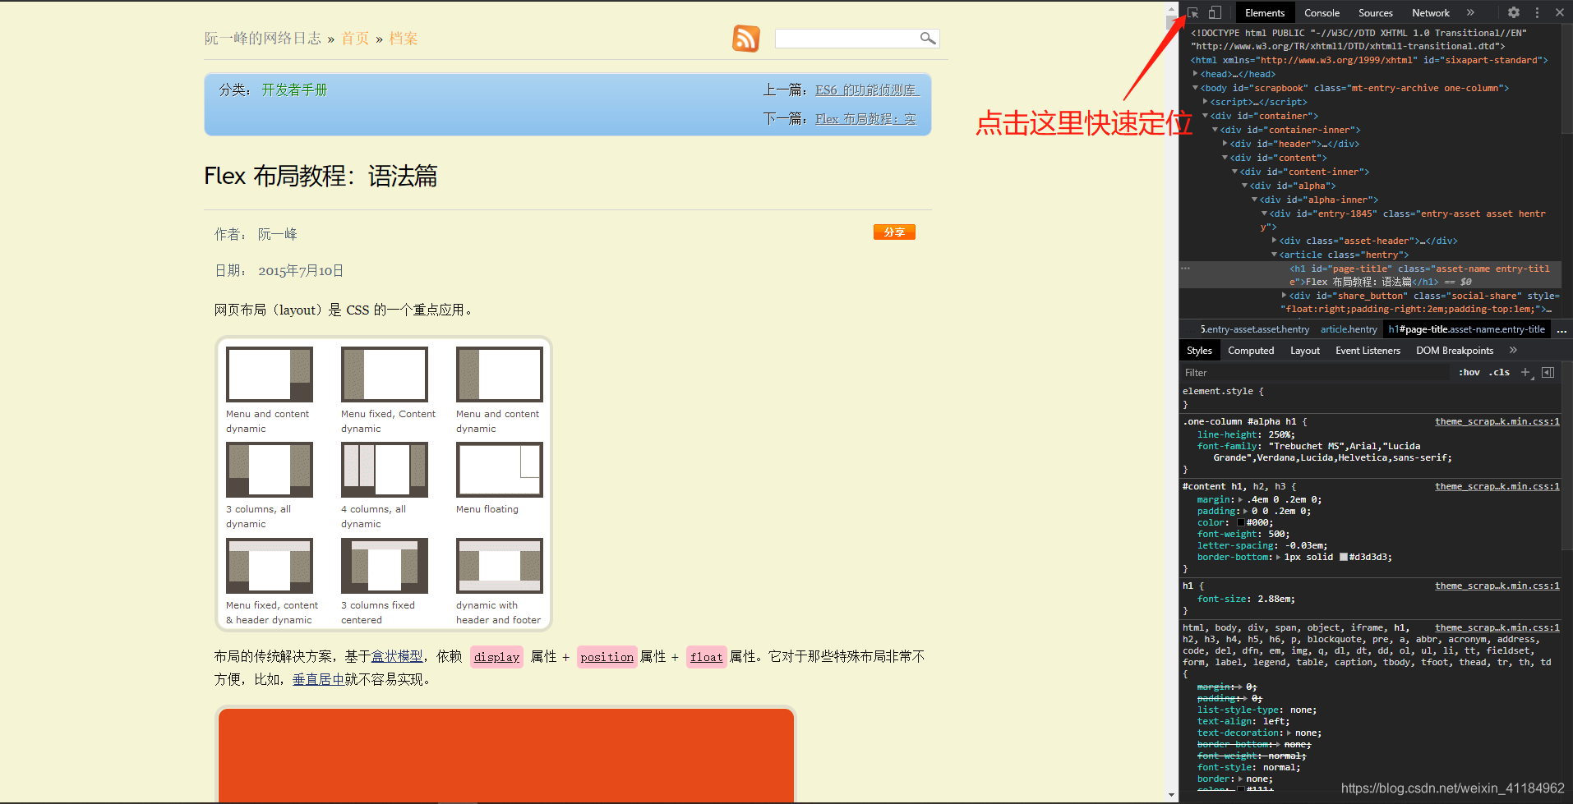The width and height of the screenshot is (1573, 804).
Task: Open the Layout tab
Action: (1305, 351)
